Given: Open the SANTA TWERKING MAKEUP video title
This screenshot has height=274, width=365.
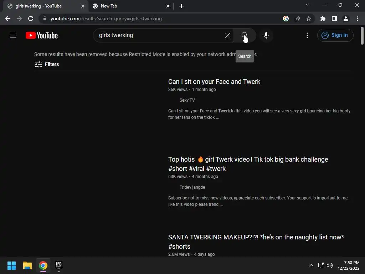Looking at the screenshot, I should coord(256,242).
